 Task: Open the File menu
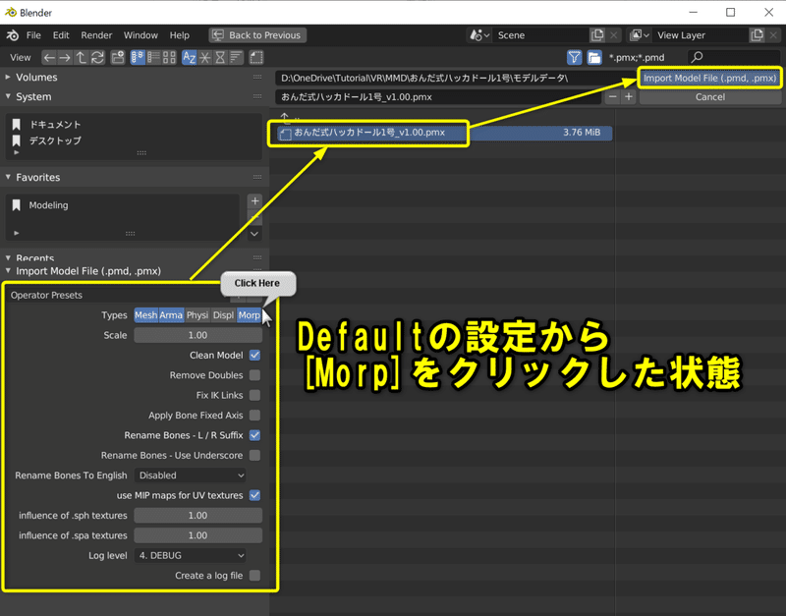33,35
